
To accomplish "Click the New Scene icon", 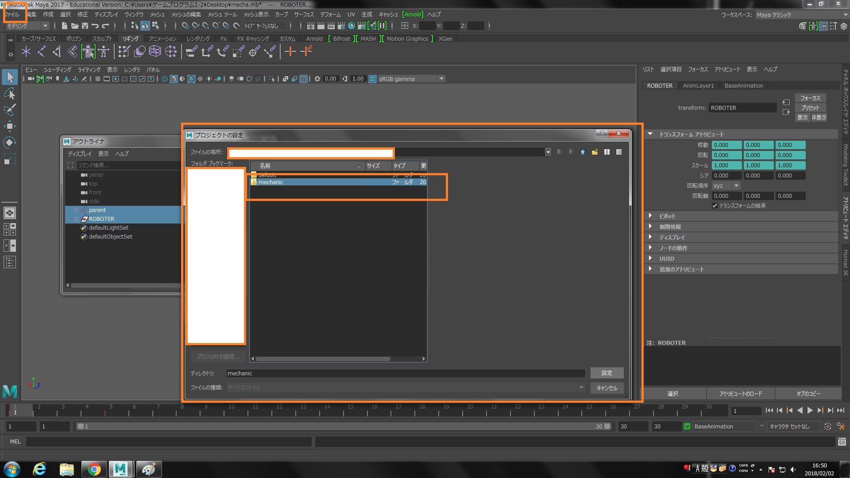I will (65, 26).
